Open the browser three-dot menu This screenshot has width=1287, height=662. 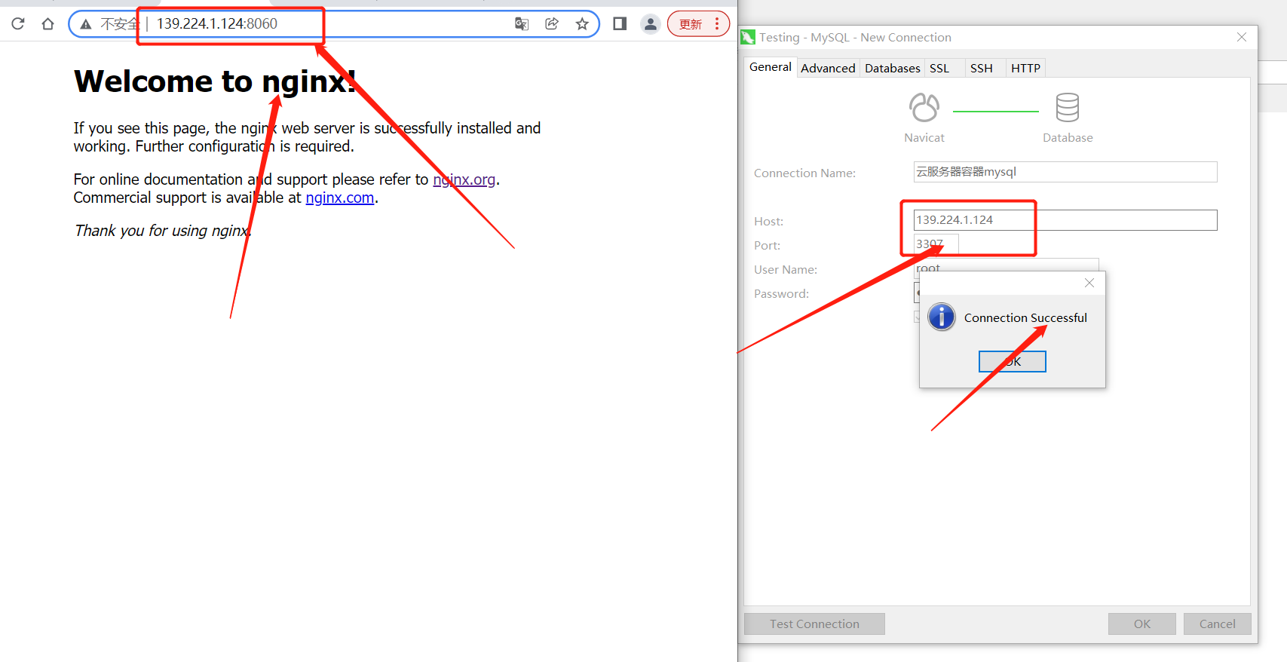click(x=717, y=23)
